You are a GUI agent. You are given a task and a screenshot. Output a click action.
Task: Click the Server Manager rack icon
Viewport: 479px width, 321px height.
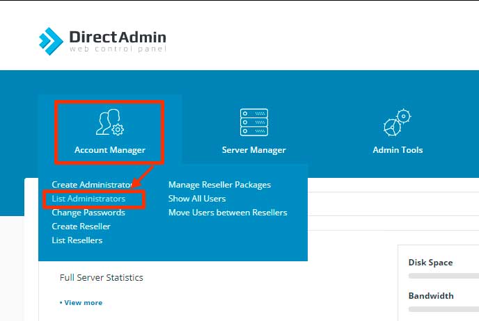click(253, 123)
